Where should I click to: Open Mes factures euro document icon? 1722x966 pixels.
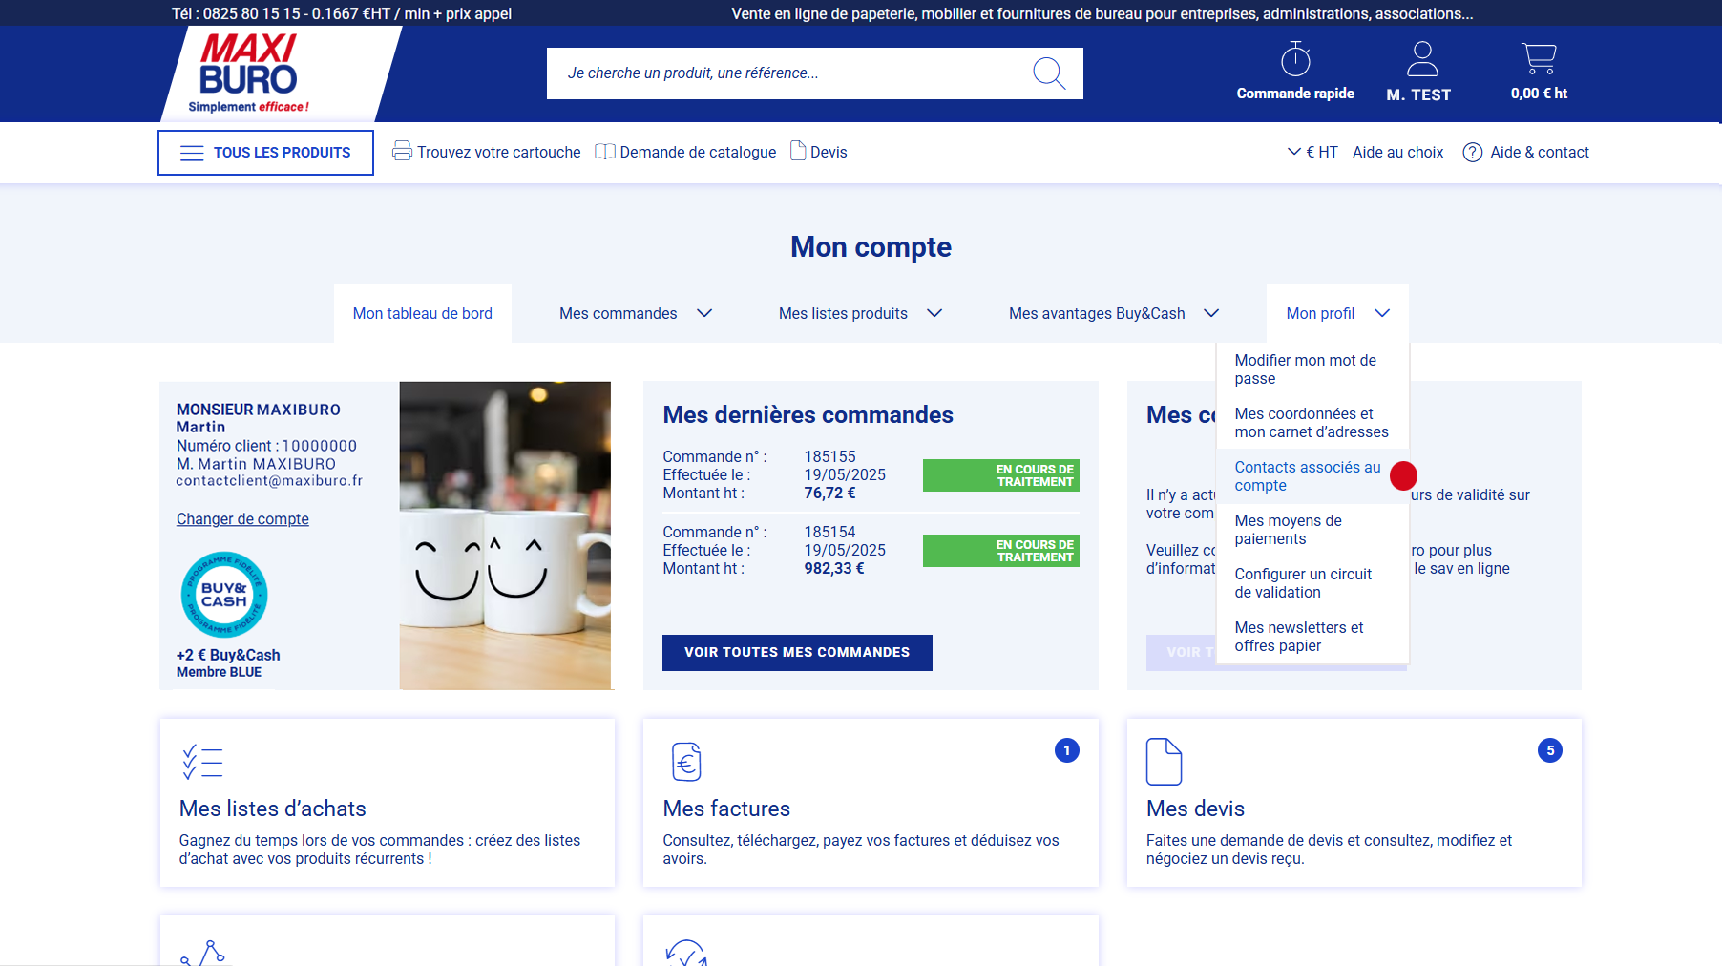pos(686,762)
